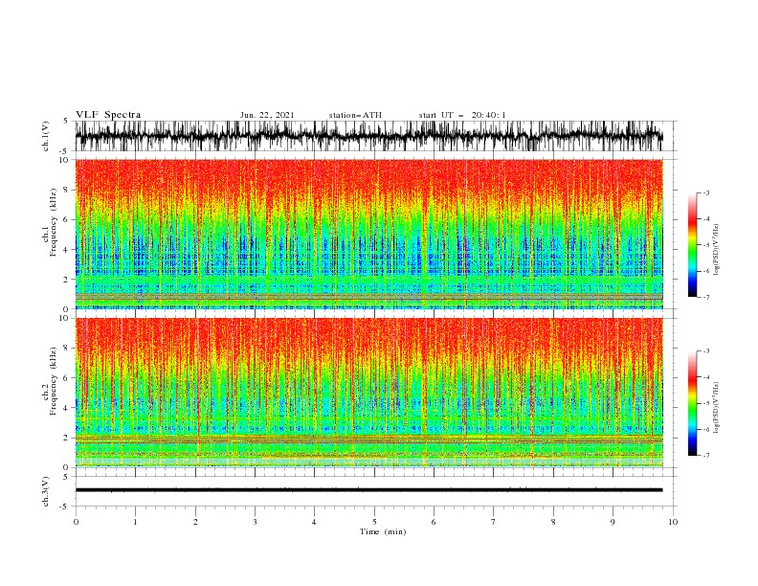Select the date text "Jun. 22, 2021"

[267, 115]
